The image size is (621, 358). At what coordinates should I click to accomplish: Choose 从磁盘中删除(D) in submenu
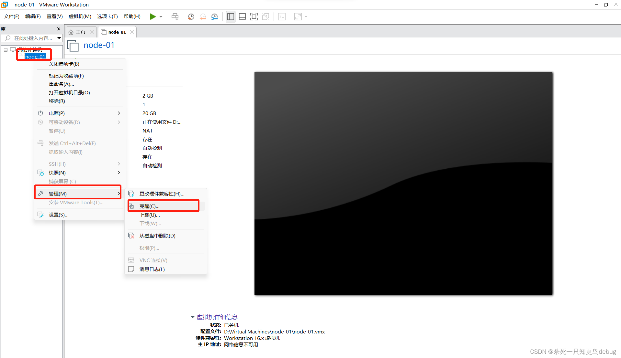pos(166,236)
